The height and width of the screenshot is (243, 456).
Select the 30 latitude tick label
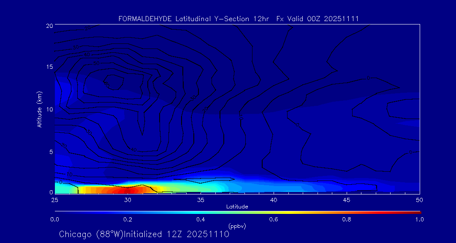[x=128, y=199]
